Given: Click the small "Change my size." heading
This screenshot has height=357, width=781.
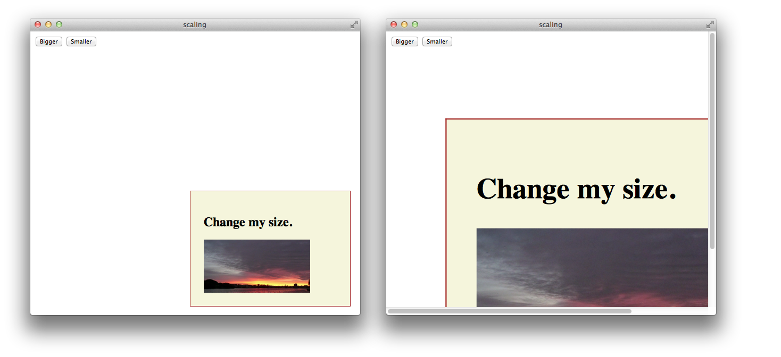Looking at the screenshot, I should tap(248, 222).
